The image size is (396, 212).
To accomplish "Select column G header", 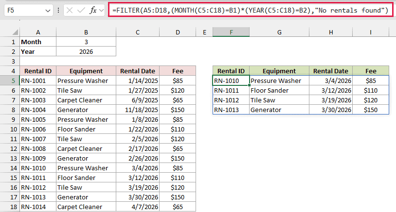I will click(x=279, y=32).
